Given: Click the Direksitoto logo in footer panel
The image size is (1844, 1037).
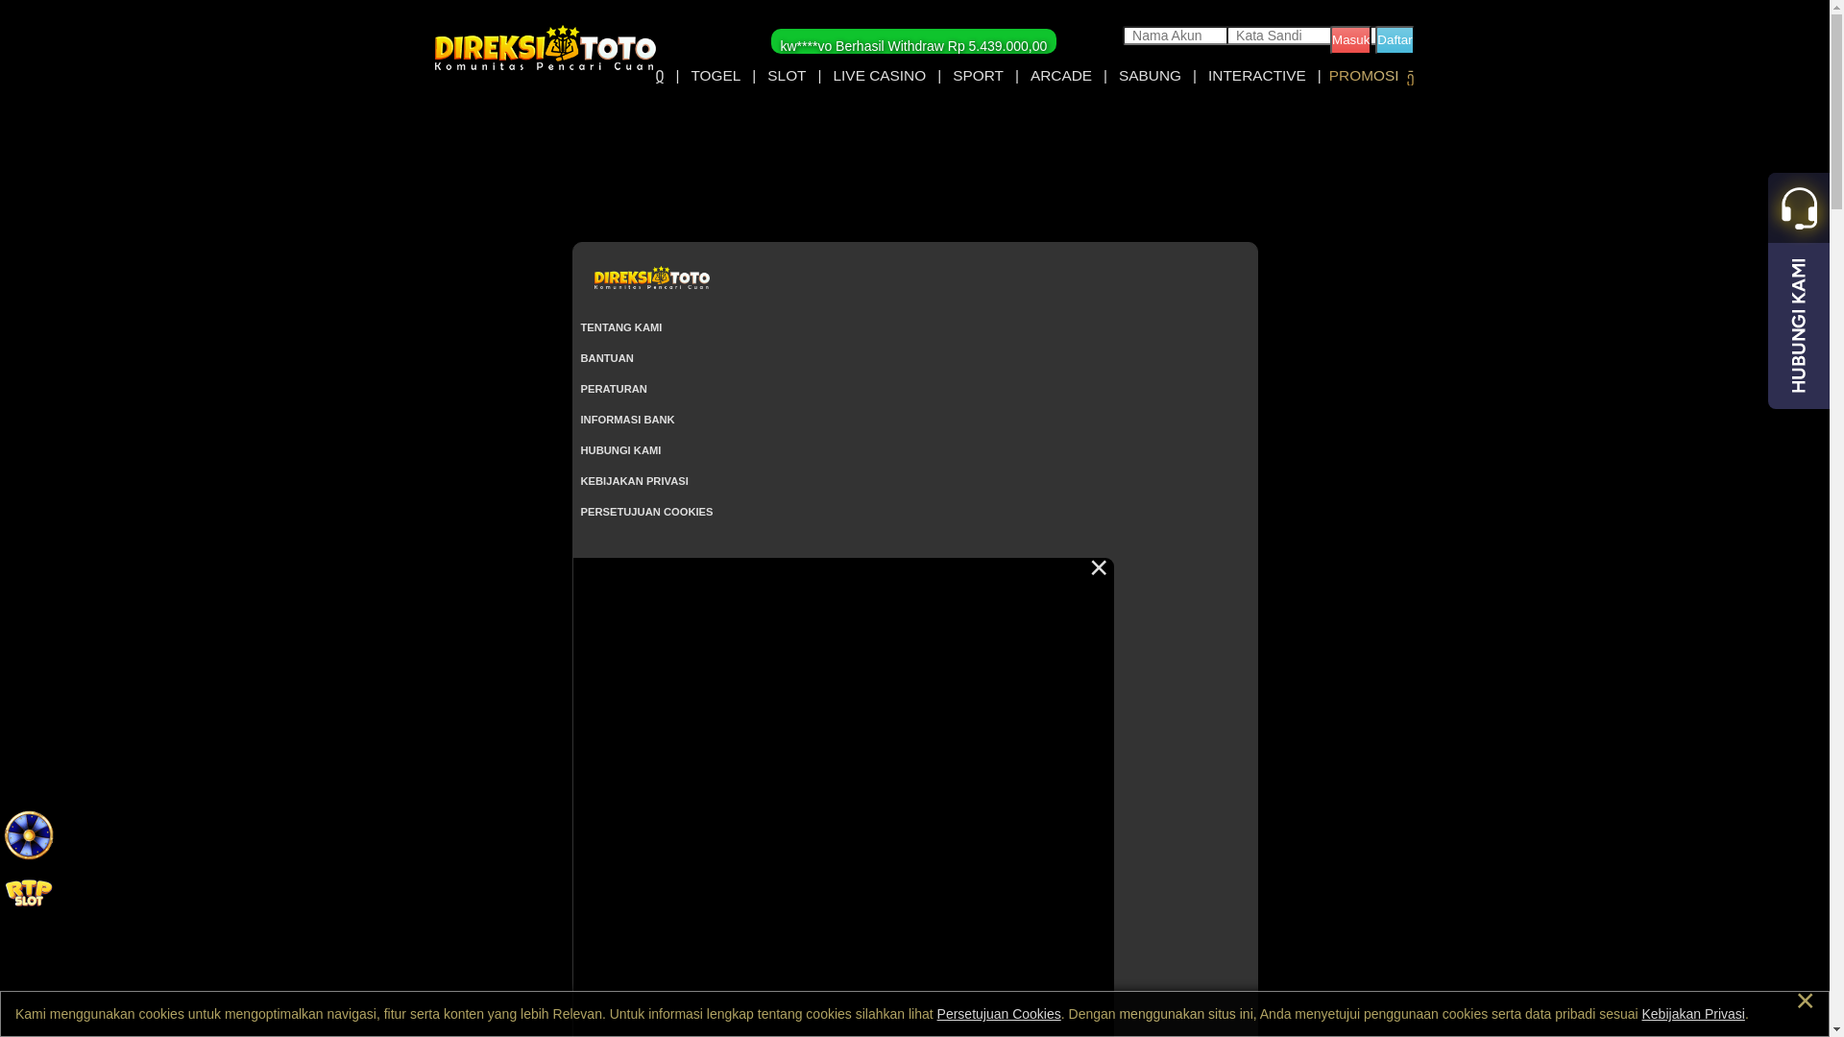Looking at the screenshot, I should [652, 277].
